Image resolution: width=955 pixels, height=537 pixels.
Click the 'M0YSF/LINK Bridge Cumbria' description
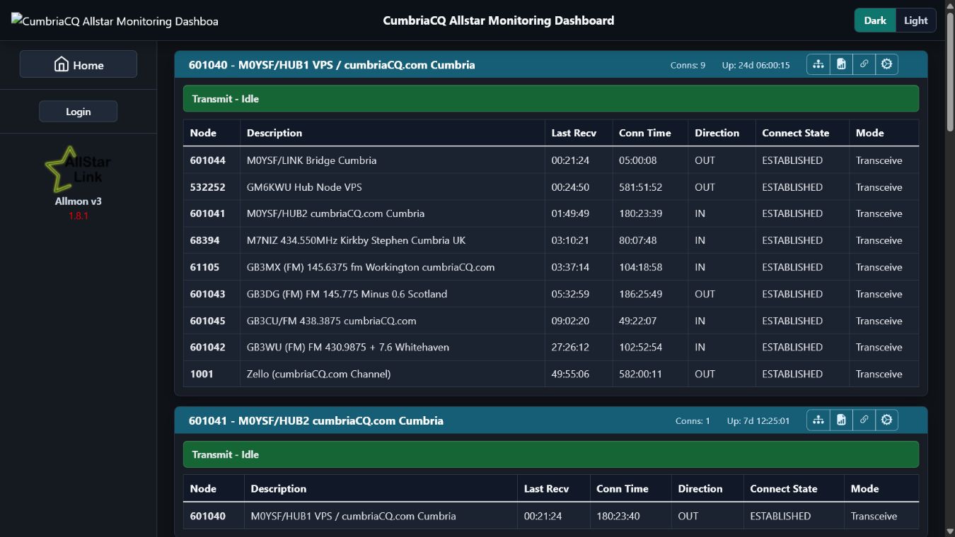(311, 160)
